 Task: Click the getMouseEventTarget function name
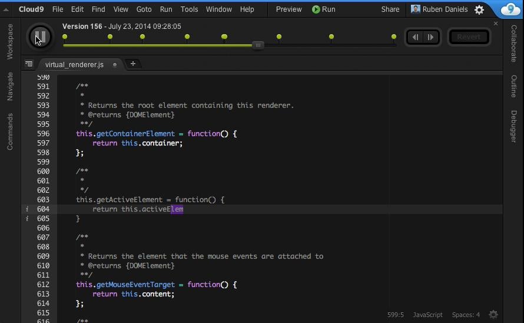[135, 285]
